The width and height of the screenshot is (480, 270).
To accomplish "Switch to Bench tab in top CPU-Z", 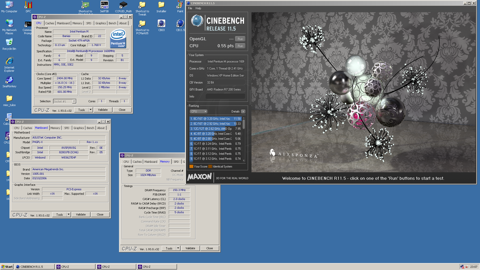I will coord(112,23).
